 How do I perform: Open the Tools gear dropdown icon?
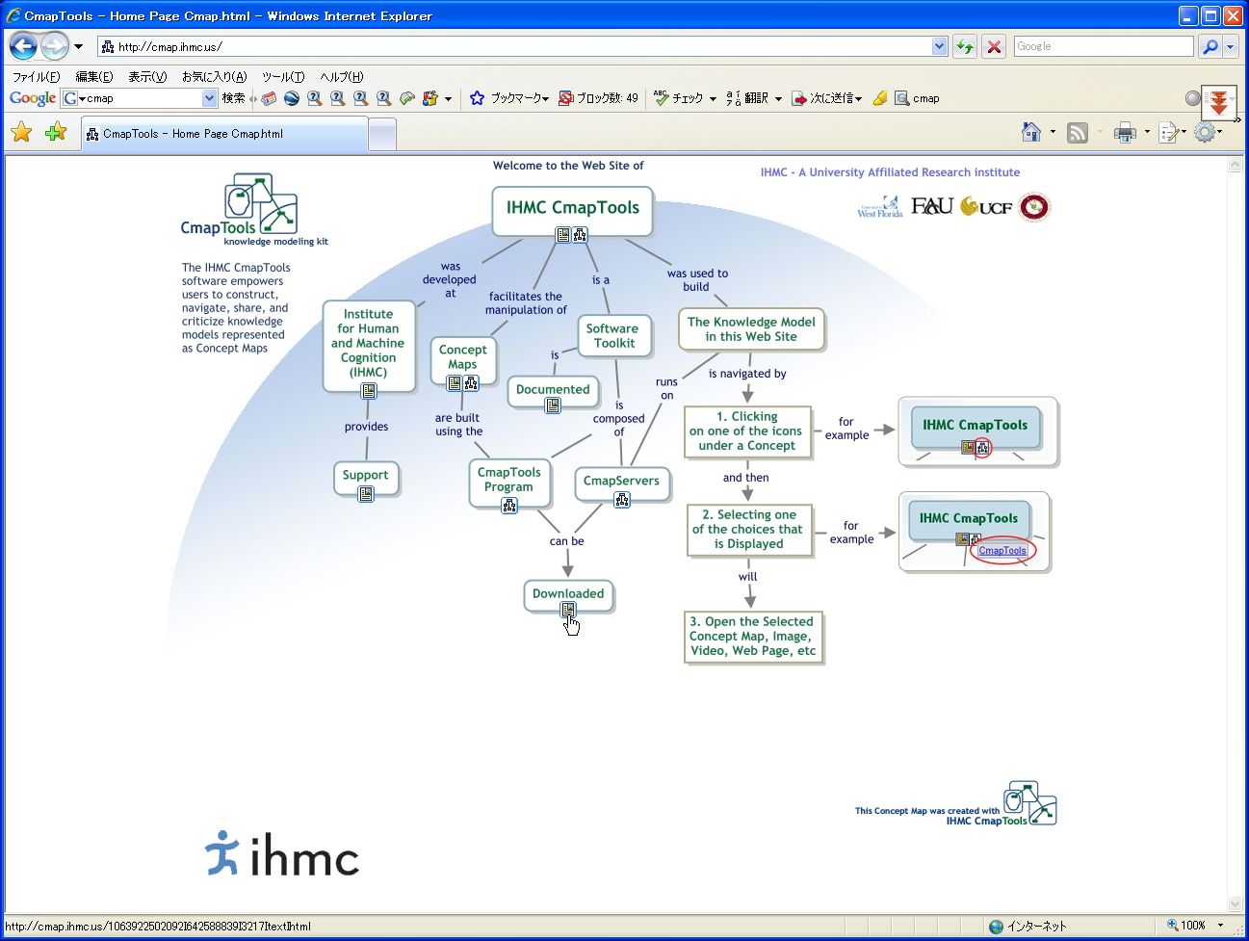(x=1207, y=133)
